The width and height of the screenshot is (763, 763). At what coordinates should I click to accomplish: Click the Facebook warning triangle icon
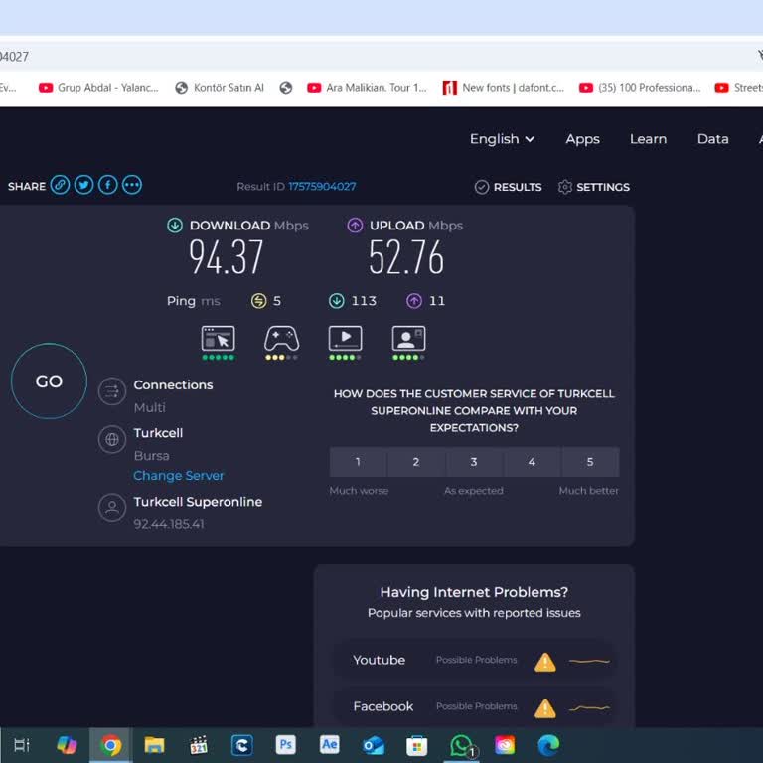click(x=545, y=708)
